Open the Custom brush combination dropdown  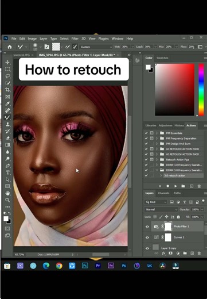(x=96, y=47)
